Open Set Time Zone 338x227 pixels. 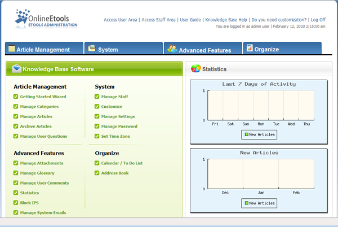click(x=115, y=136)
